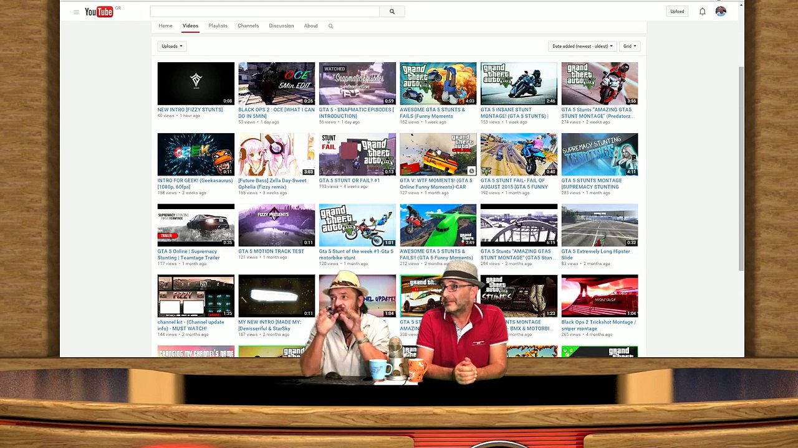Switch to the Home tab
Image resolution: width=798 pixels, height=448 pixels.
[x=165, y=26]
